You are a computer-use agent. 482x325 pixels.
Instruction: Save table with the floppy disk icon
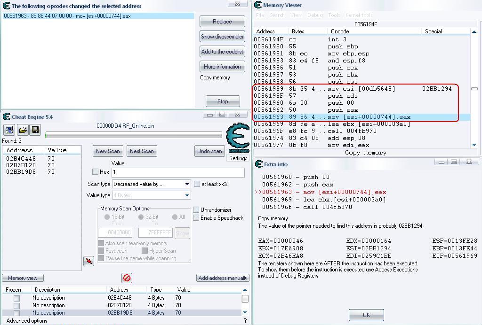pyautogui.click(x=35, y=130)
